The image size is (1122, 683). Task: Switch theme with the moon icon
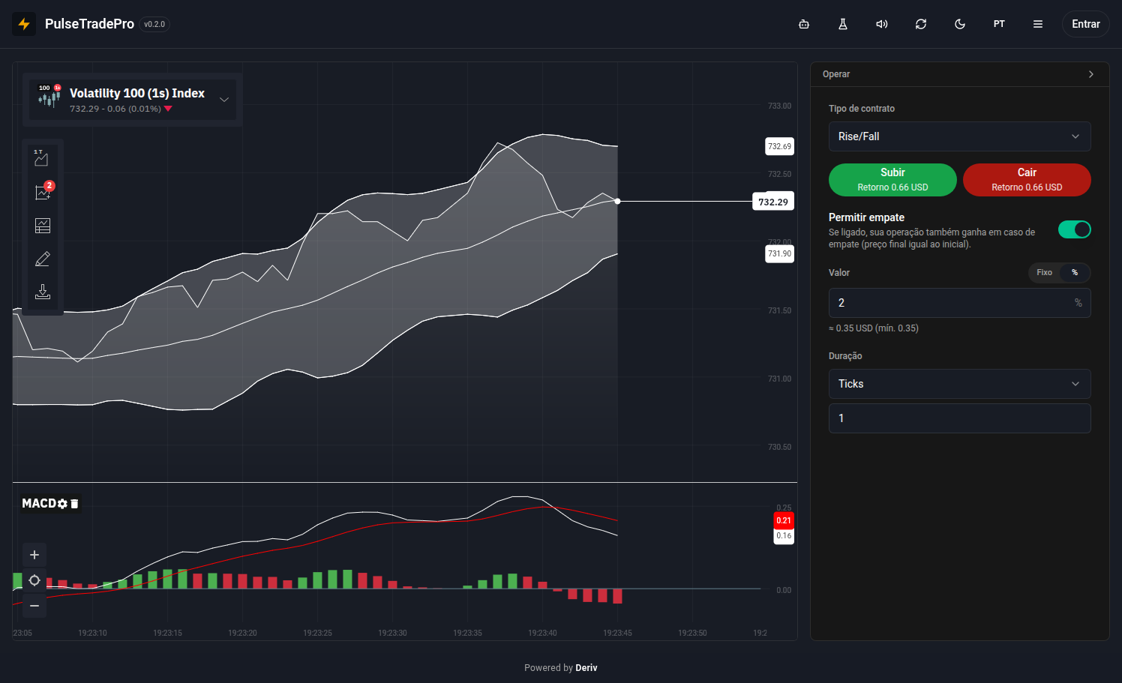(960, 24)
